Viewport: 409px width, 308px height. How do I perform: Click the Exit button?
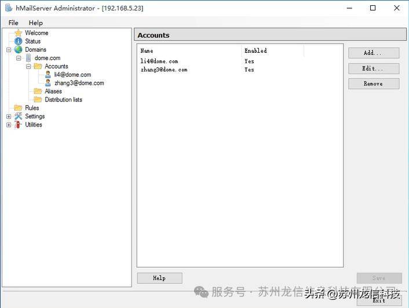379,300
